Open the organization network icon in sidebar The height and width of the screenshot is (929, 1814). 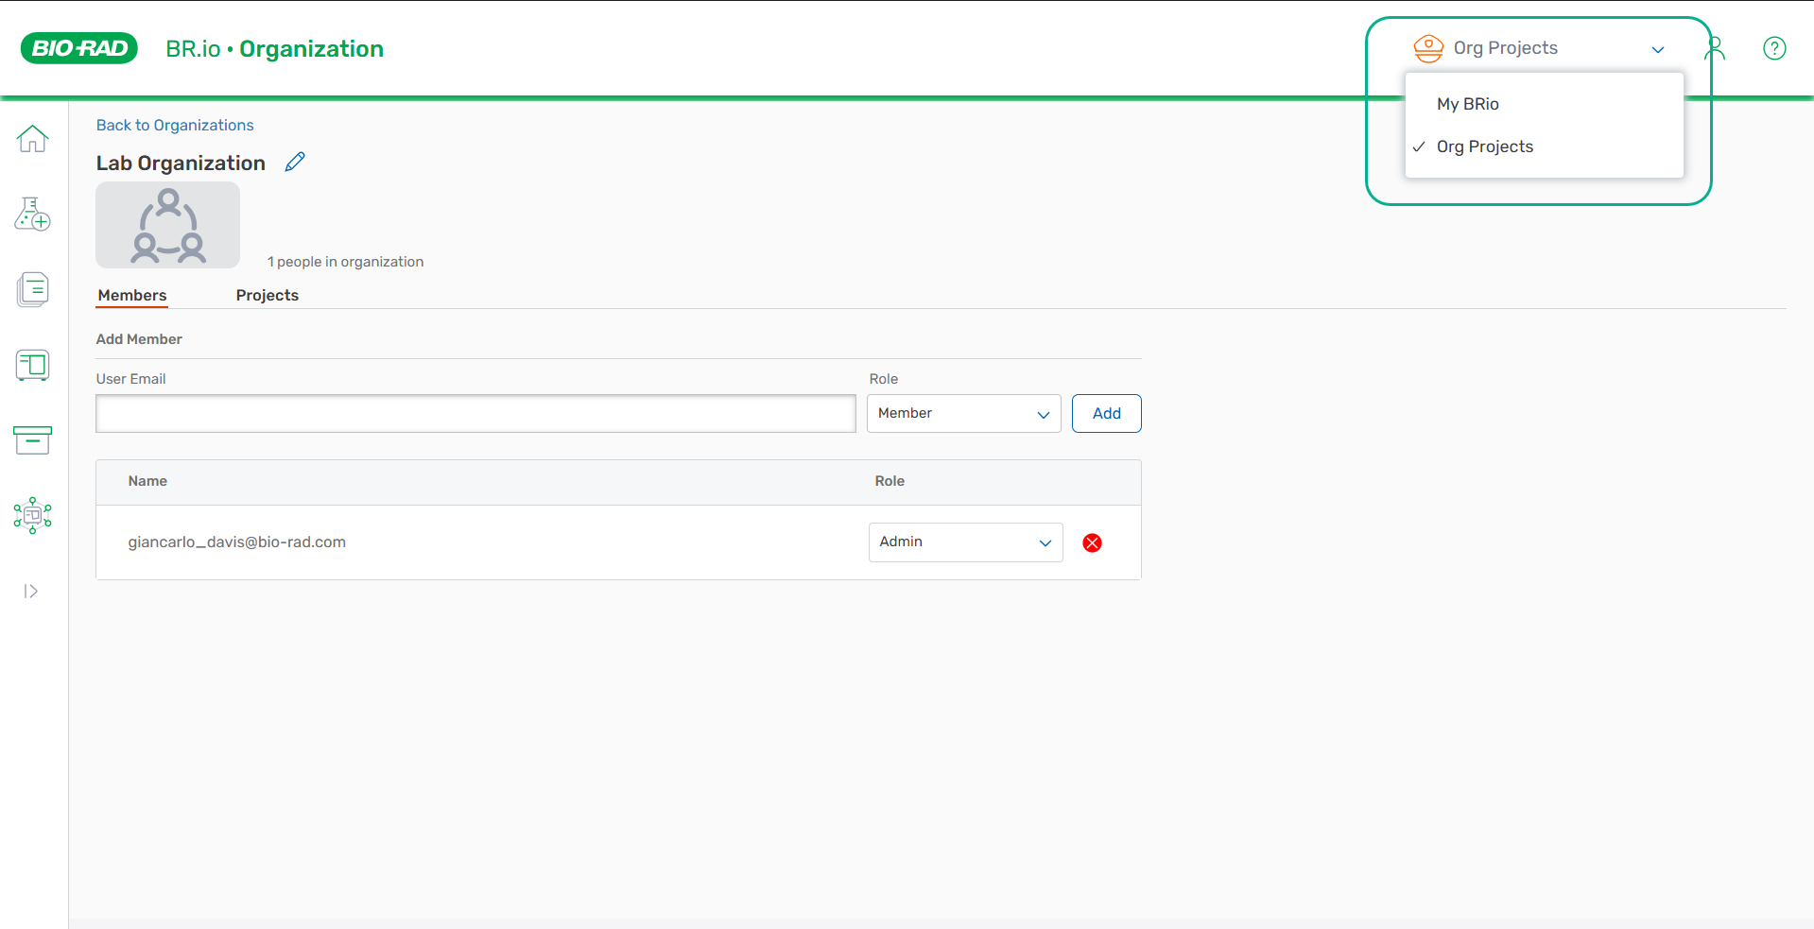(x=32, y=515)
